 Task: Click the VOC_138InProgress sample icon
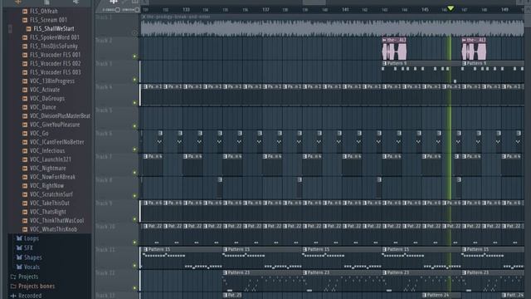(x=25, y=81)
